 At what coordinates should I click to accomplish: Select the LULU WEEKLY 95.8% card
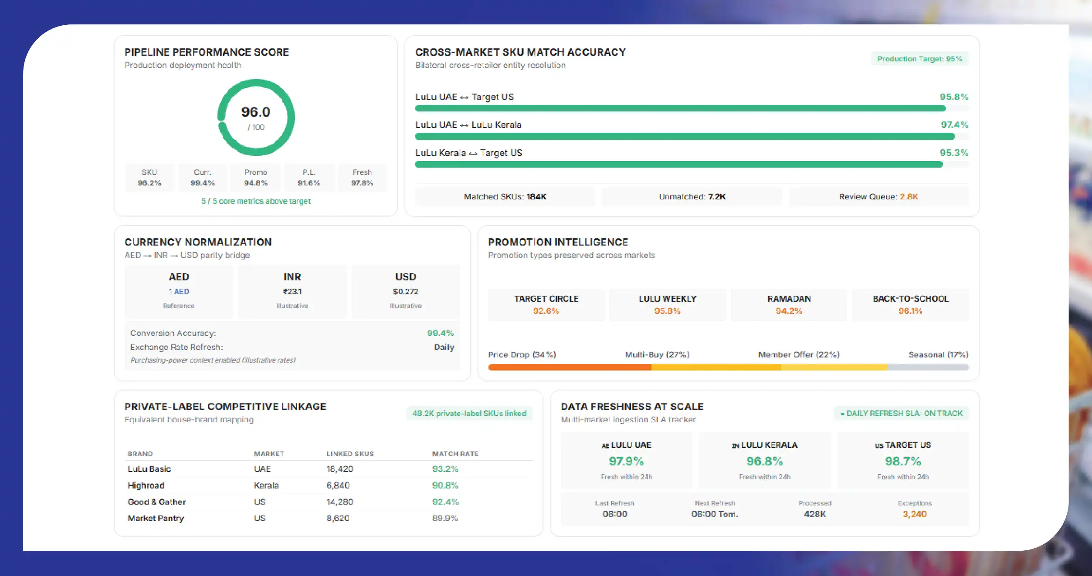667,305
